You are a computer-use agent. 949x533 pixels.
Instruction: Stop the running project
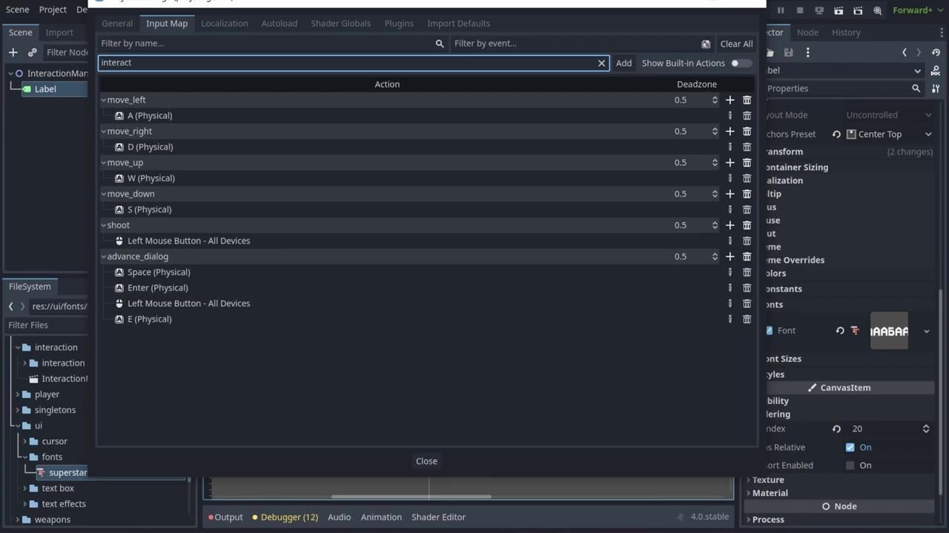pos(800,10)
